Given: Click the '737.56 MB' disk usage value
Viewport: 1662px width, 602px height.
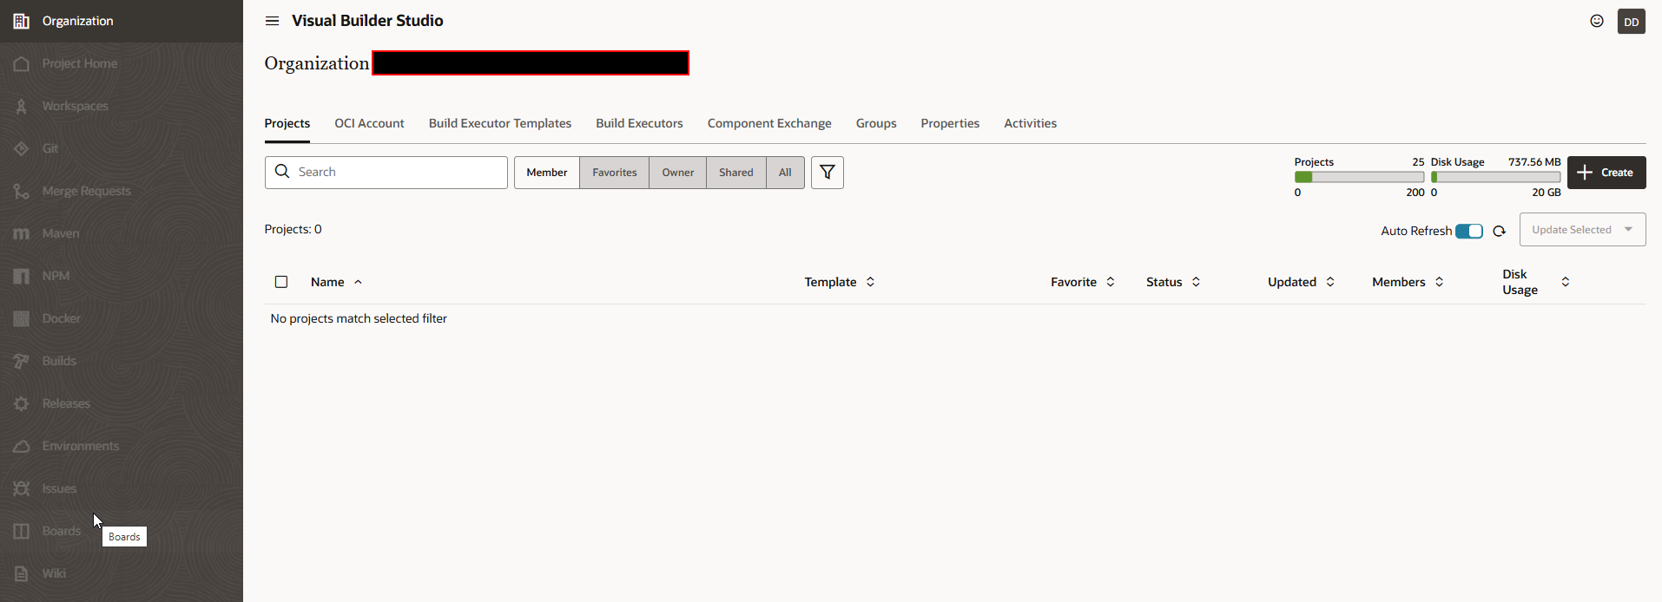Looking at the screenshot, I should [1534, 162].
